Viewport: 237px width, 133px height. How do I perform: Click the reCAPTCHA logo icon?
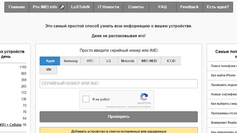click(144, 97)
